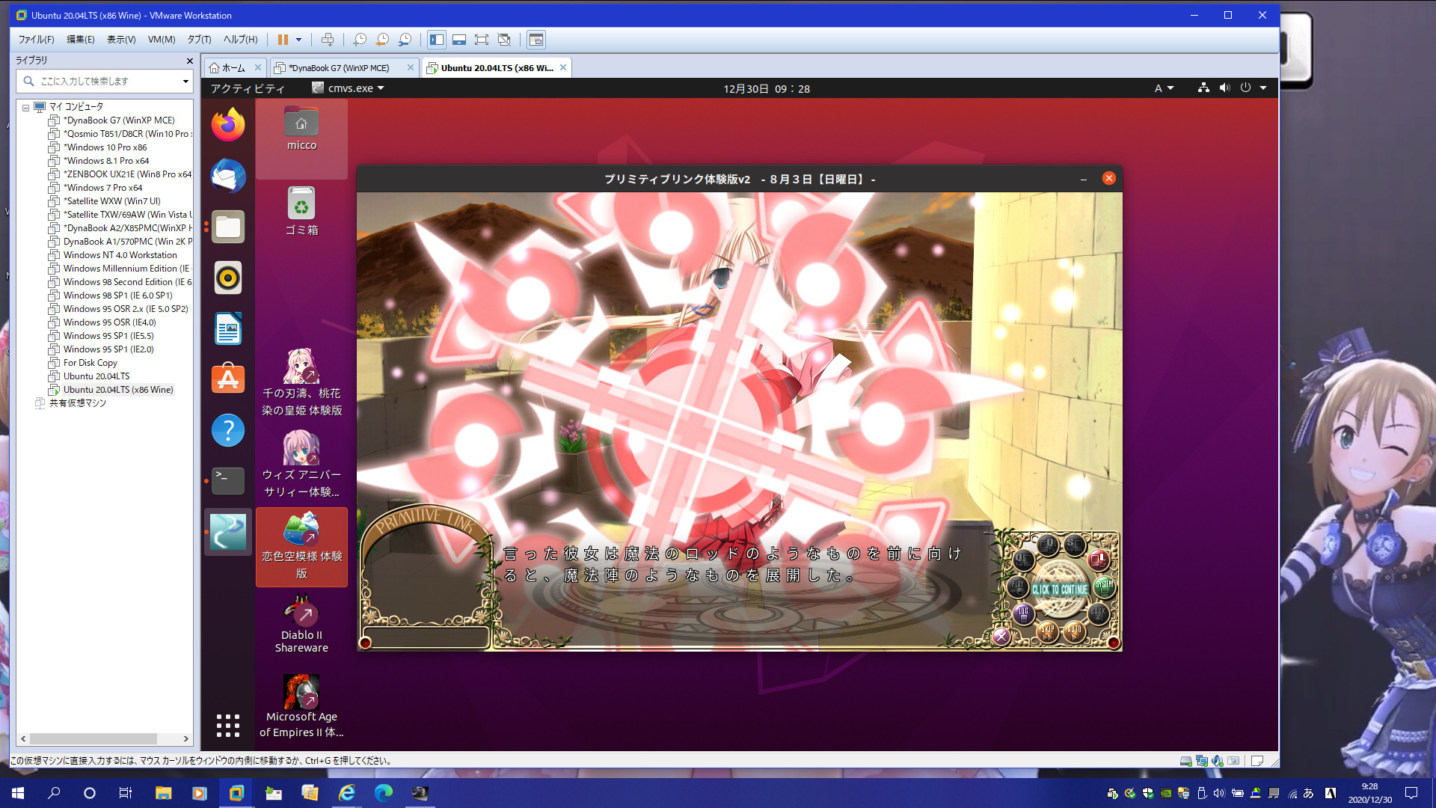Screen dimensions: 1436x808
Task: Select Windows NT 4.0 Workstation in library
Action: (120, 255)
